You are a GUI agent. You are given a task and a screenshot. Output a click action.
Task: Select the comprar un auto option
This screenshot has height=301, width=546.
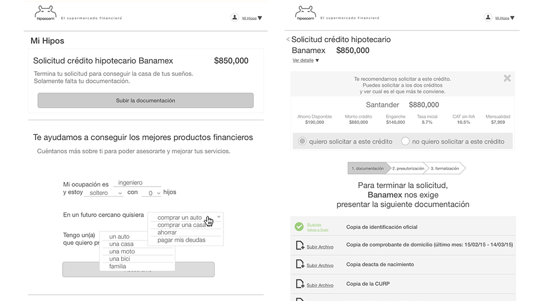click(179, 217)
